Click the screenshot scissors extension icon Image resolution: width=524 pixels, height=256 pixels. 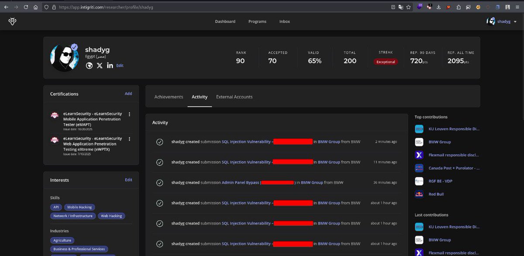click(468, 7)
